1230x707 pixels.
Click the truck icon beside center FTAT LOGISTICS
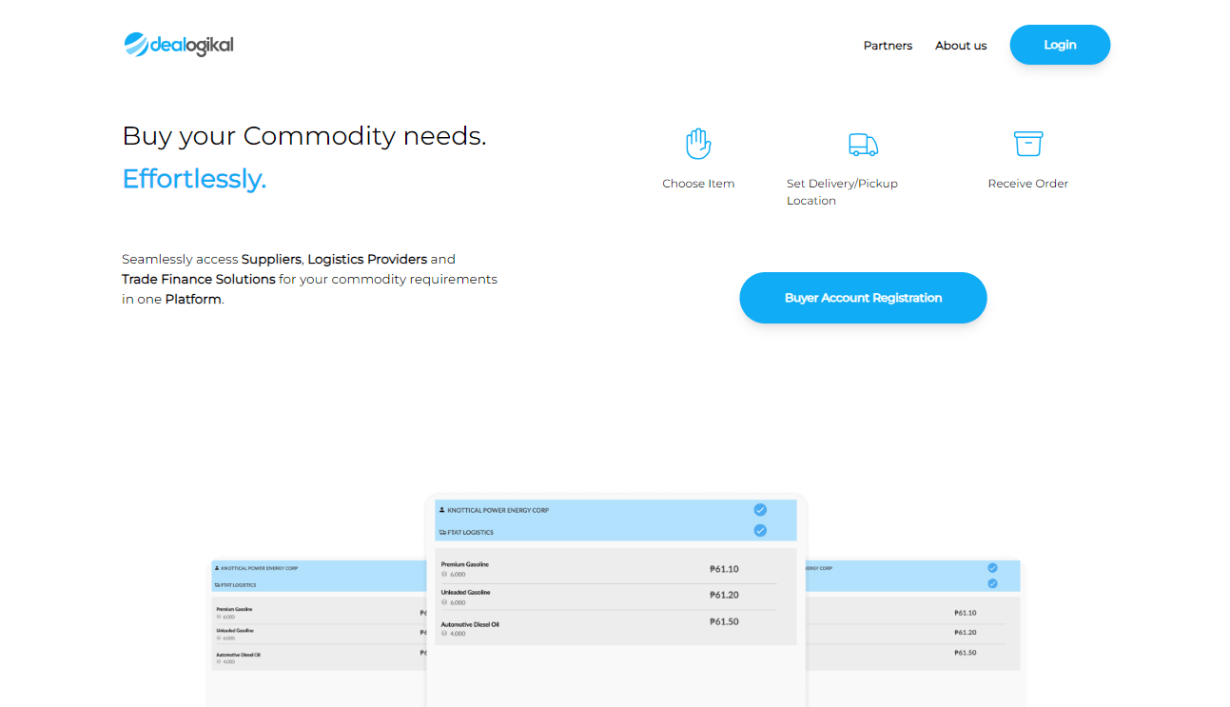click(442, 532)
